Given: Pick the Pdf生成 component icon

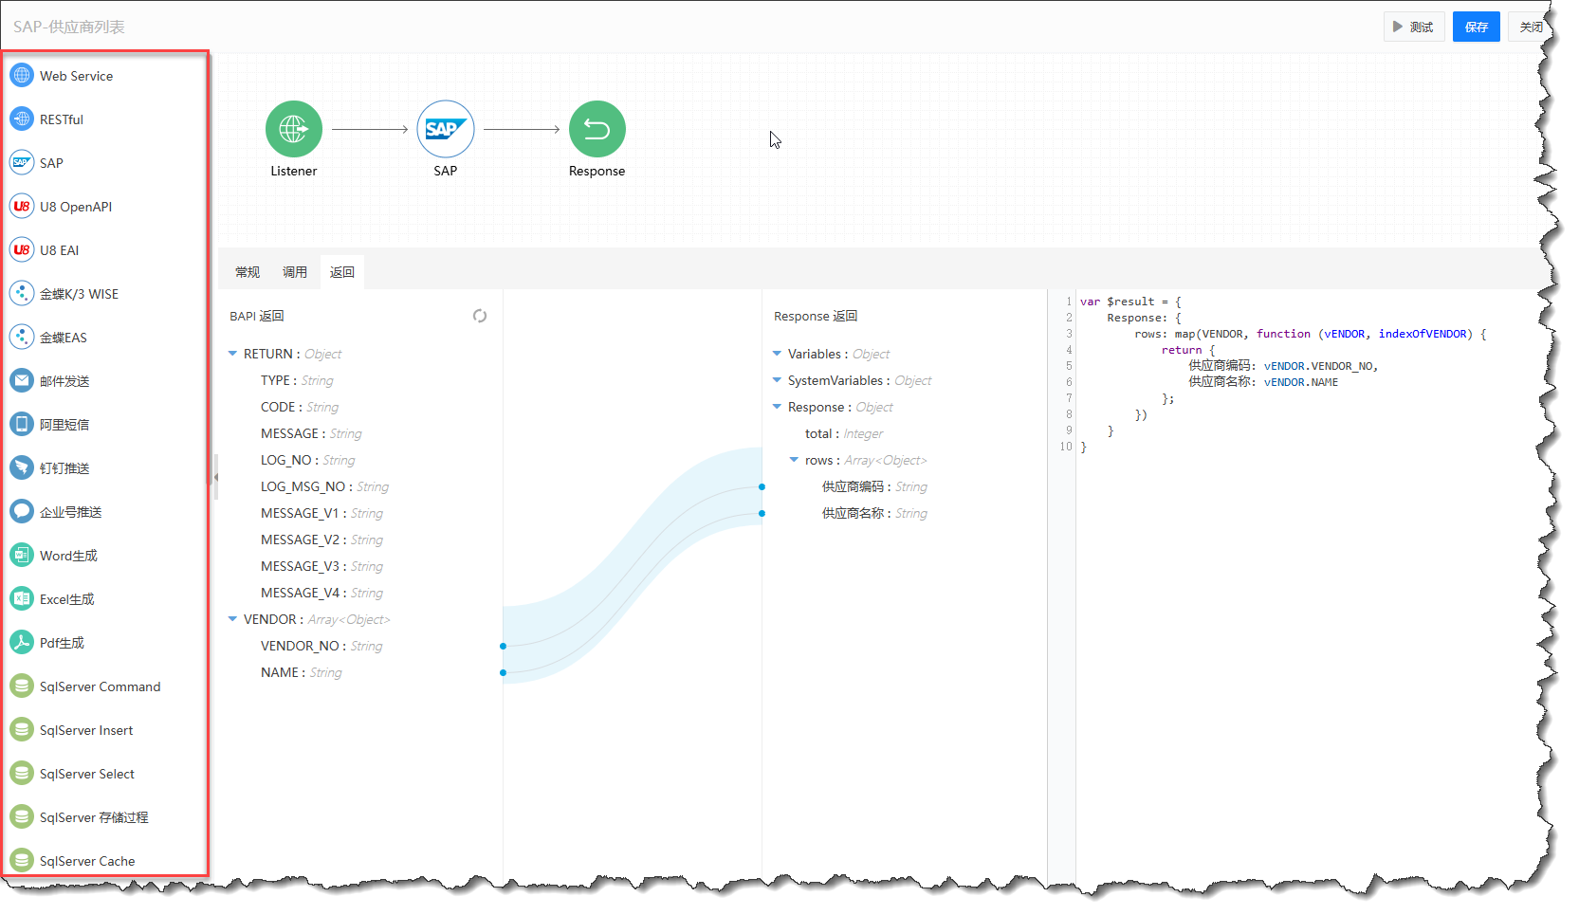Looking at the screenshot, I should [22, 643].
